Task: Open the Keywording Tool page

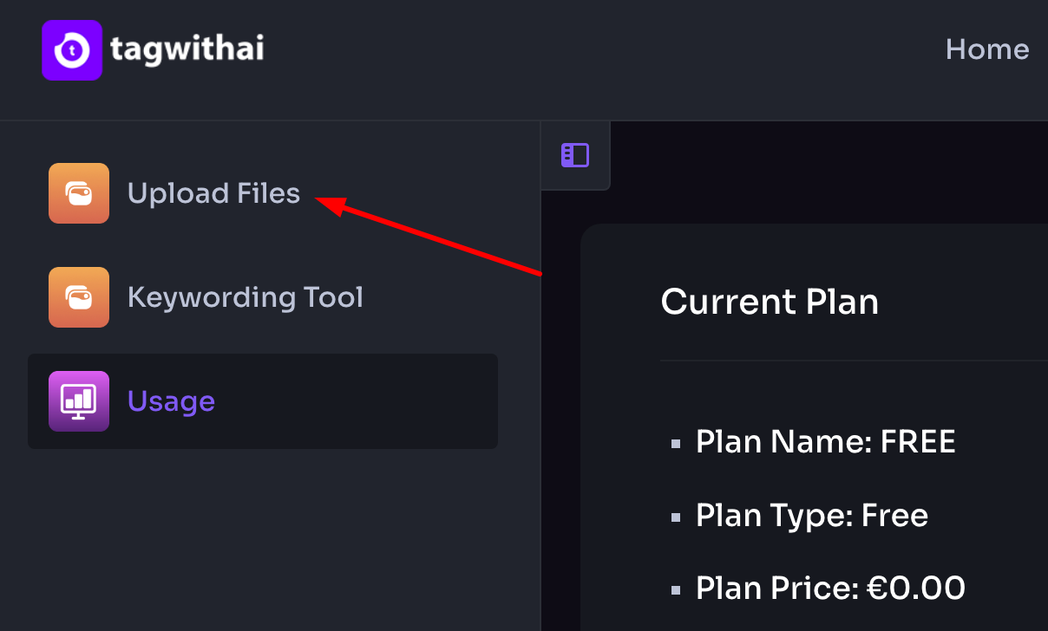Action: 246,296
